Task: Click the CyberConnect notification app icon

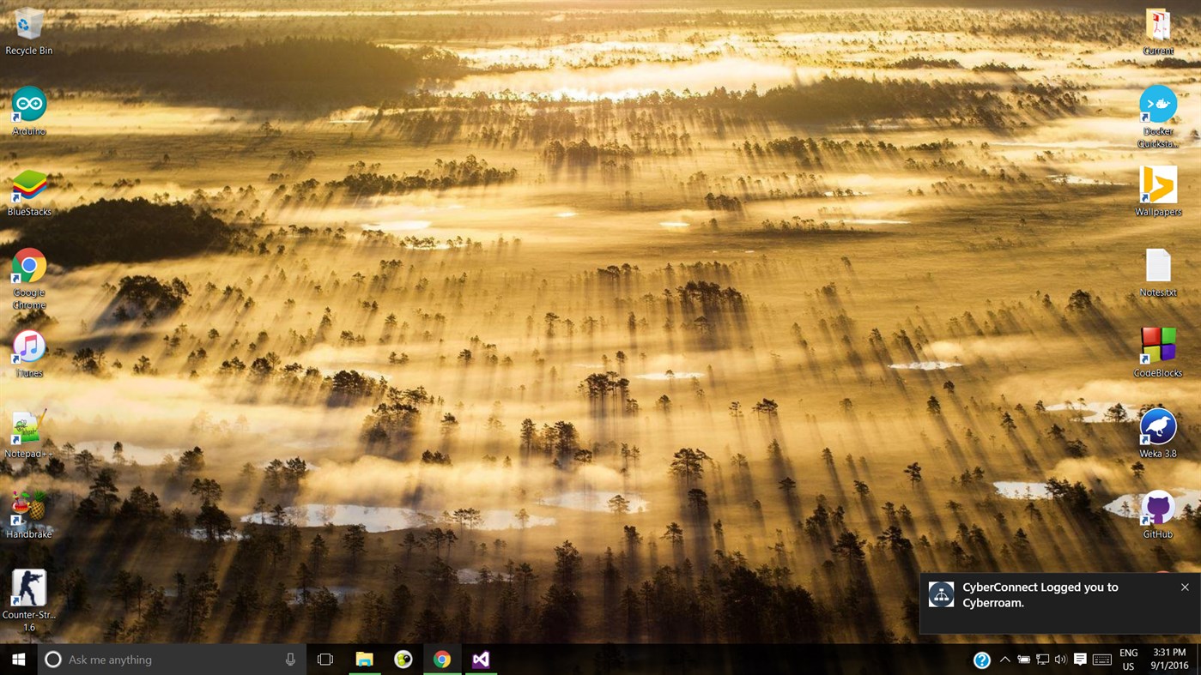Action: click(x=941, y=594)
